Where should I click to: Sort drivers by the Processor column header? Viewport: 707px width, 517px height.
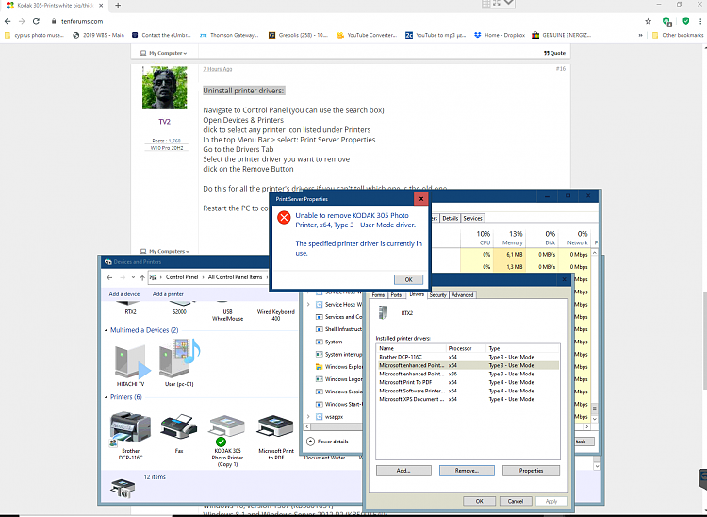[x=466, y=348]
